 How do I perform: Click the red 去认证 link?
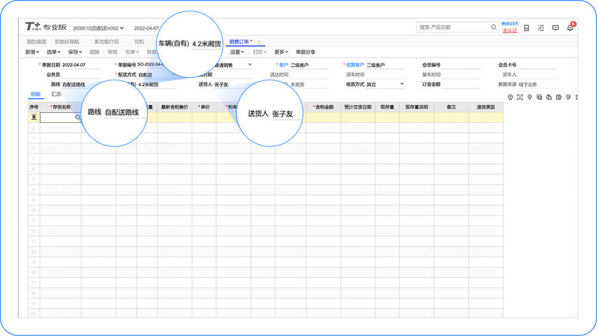[x=510, y=30]
